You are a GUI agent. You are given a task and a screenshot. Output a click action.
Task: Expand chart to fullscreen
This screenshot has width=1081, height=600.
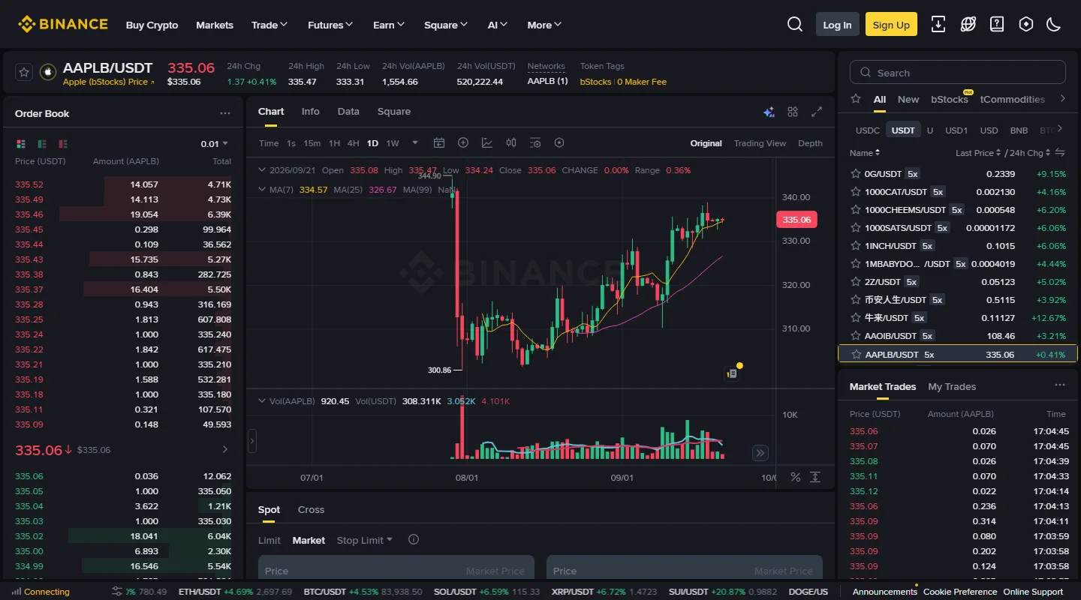[817, 112]
